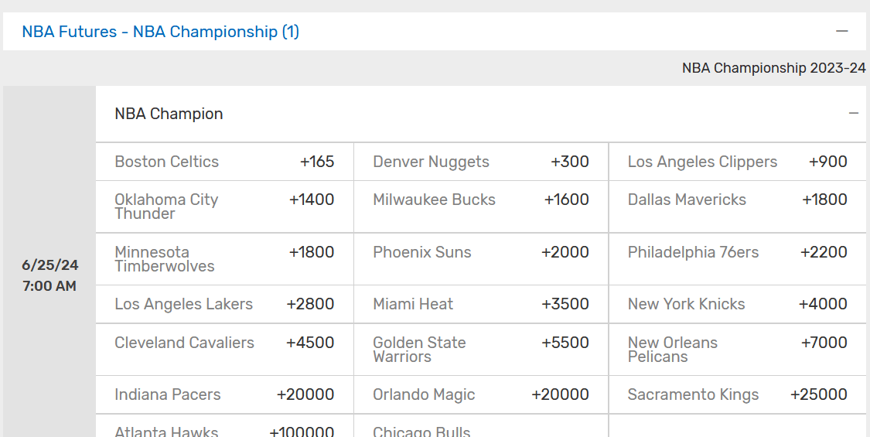Click Indiana Pacers +20000 selection
The height and width of the screenshot is (437, 870).
(224, 394)
